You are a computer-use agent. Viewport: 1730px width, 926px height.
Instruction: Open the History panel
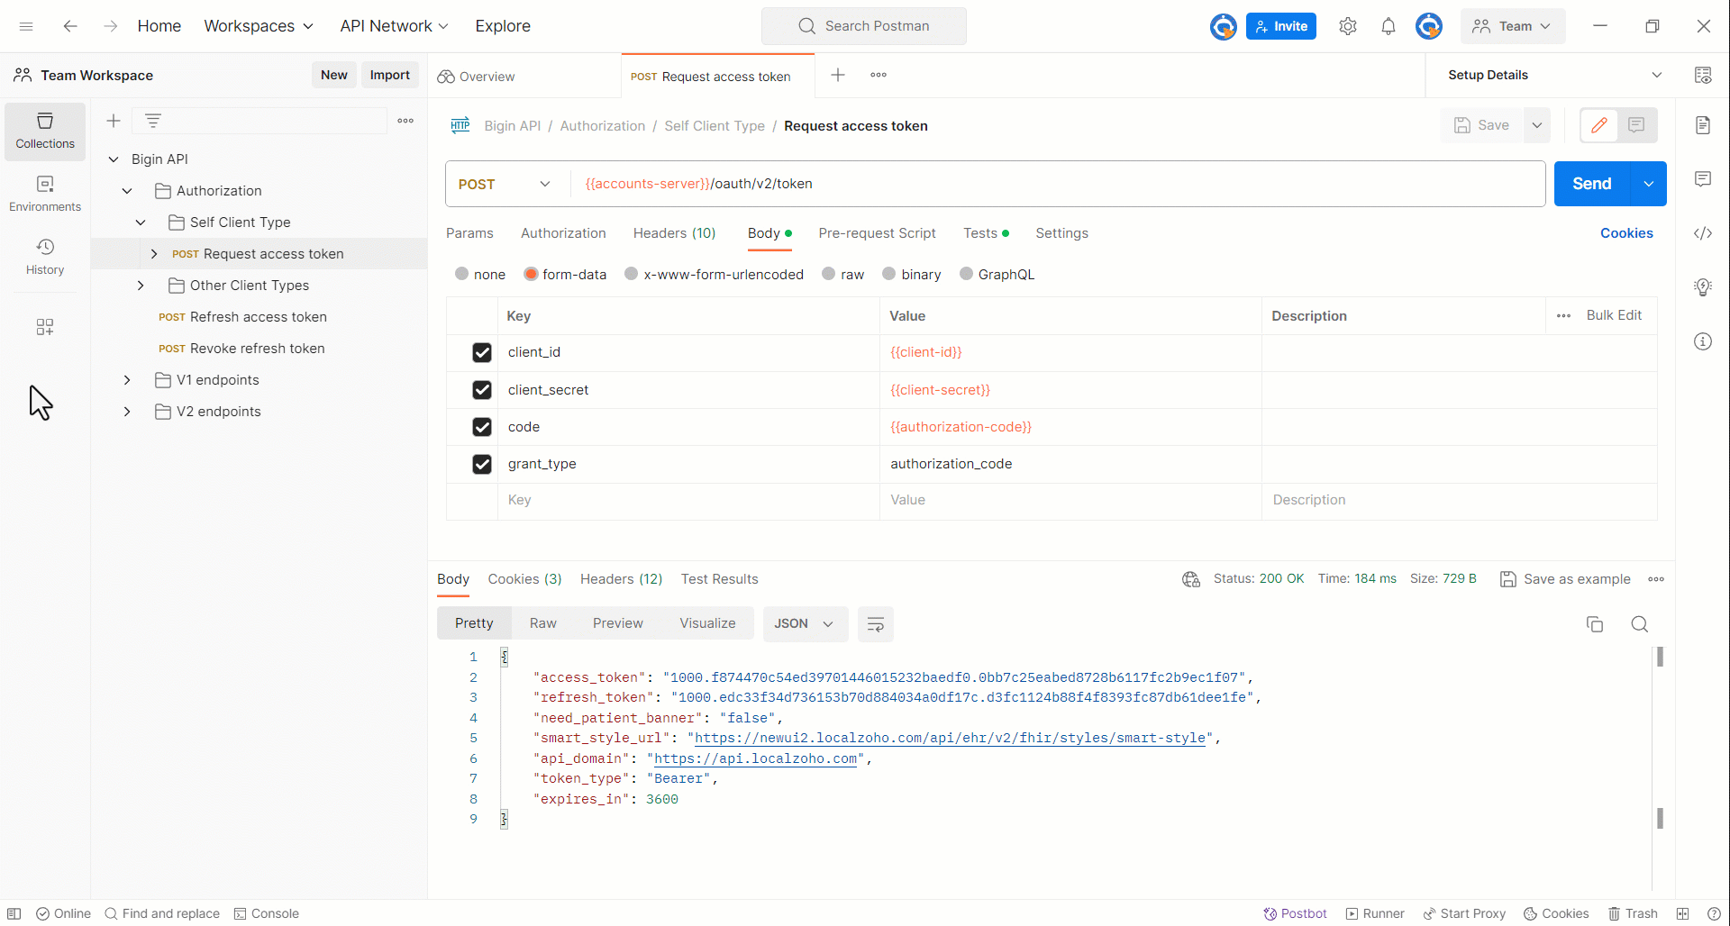[44, 255]
